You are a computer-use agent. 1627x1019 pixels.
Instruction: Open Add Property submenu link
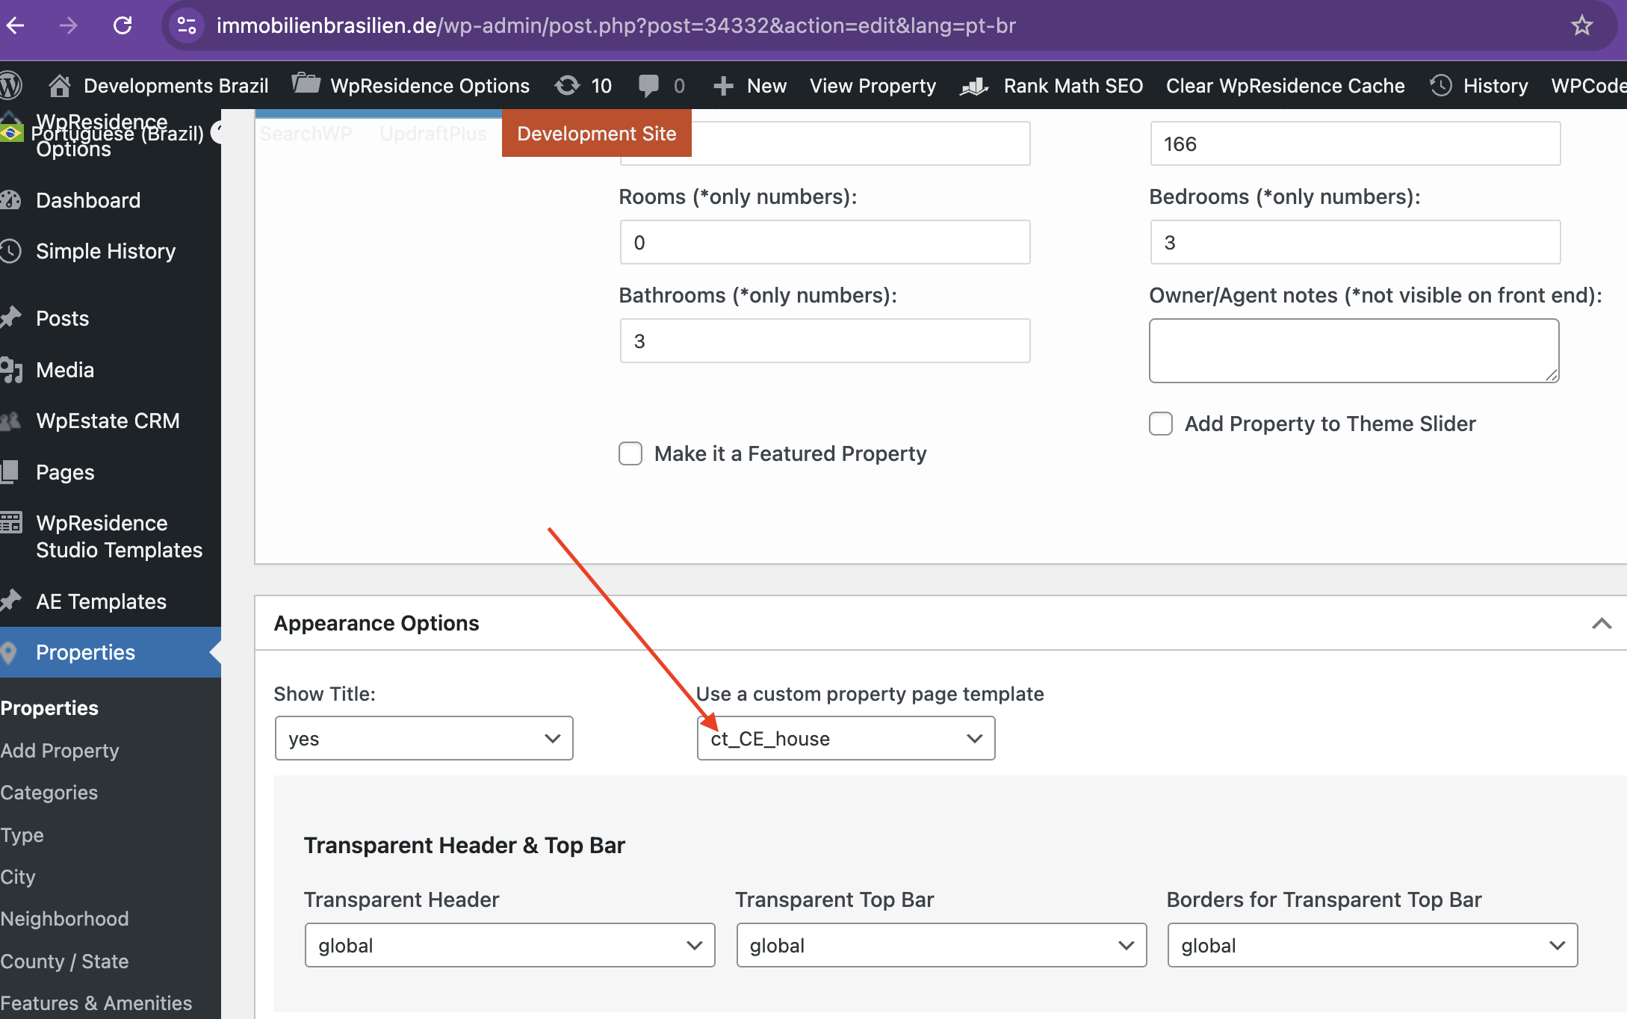click(x=60, y=751)
